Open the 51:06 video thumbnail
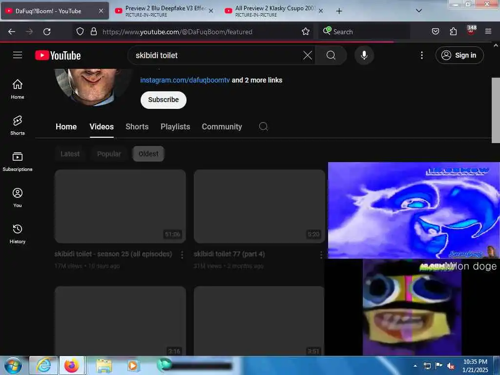 pos(120,207)
